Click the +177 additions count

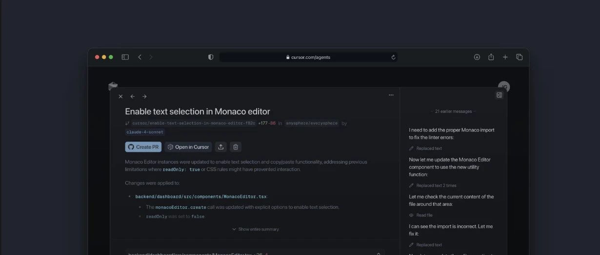[x=263, y=124]
